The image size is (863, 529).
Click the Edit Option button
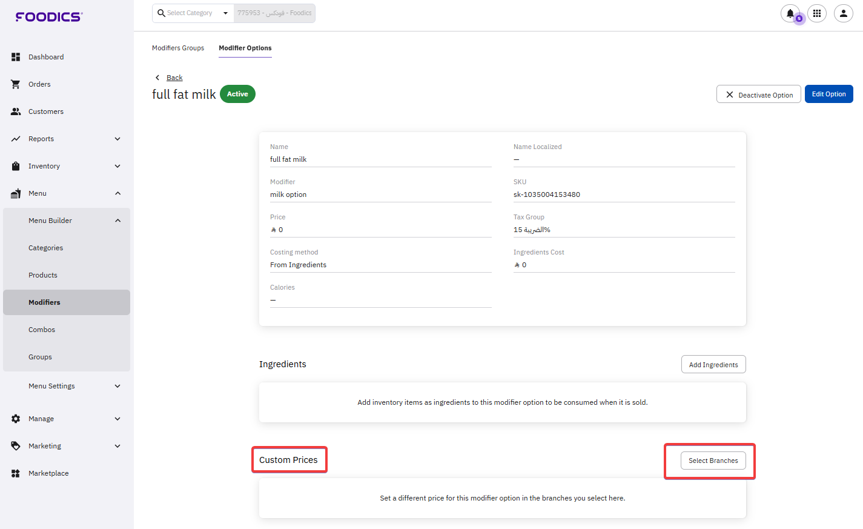pyautogui.click(x=828, y=95)
